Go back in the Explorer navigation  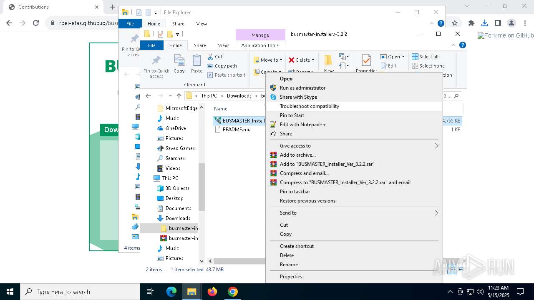pyautogui.click(x=148, y=96)
